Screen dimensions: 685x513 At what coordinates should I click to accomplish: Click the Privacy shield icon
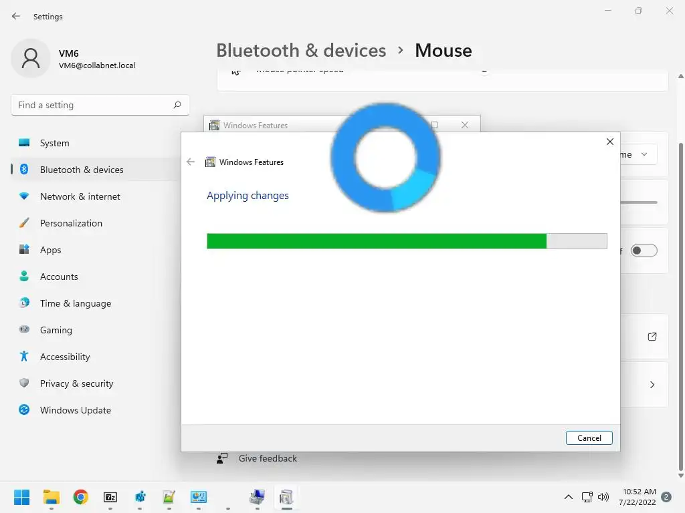coord(24,383)
